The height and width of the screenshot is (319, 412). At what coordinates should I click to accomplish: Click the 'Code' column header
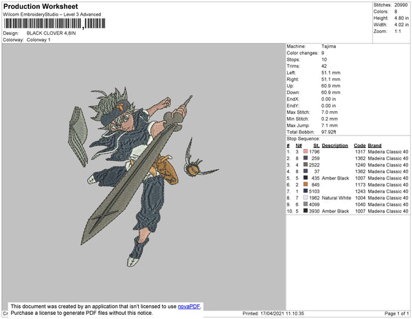(359, 146)
